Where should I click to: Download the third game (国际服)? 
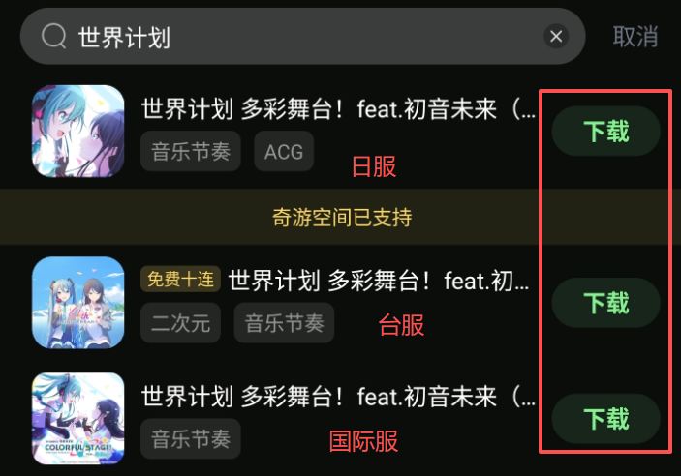[605, 418]
